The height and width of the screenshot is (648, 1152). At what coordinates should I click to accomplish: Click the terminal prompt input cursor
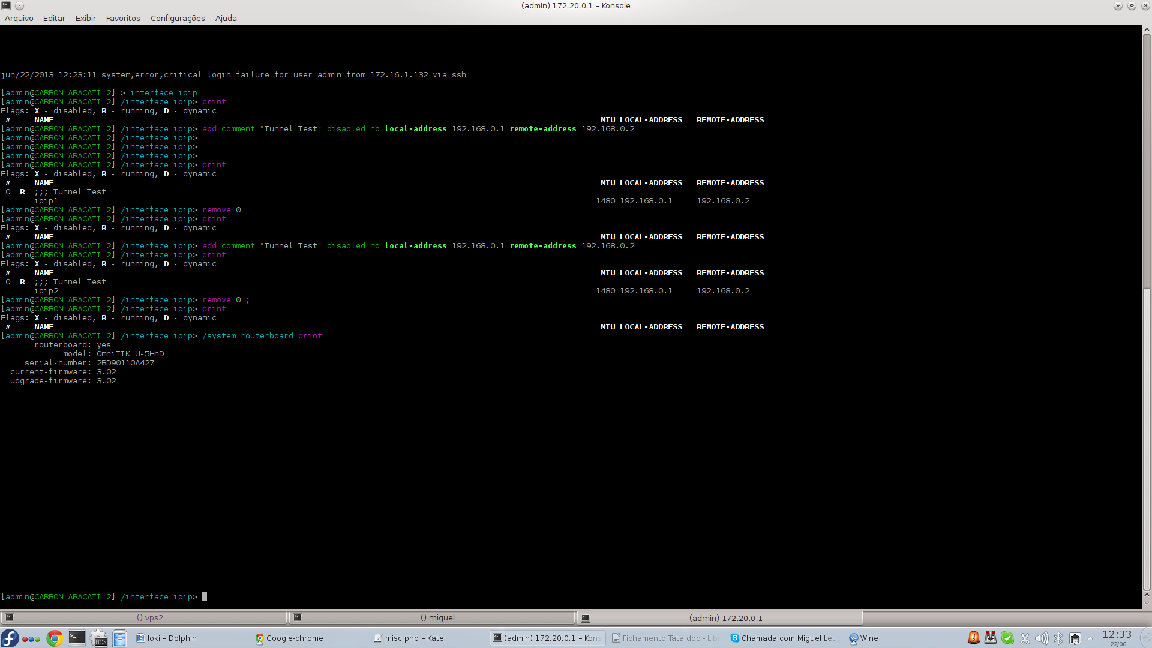coord(205,596)
